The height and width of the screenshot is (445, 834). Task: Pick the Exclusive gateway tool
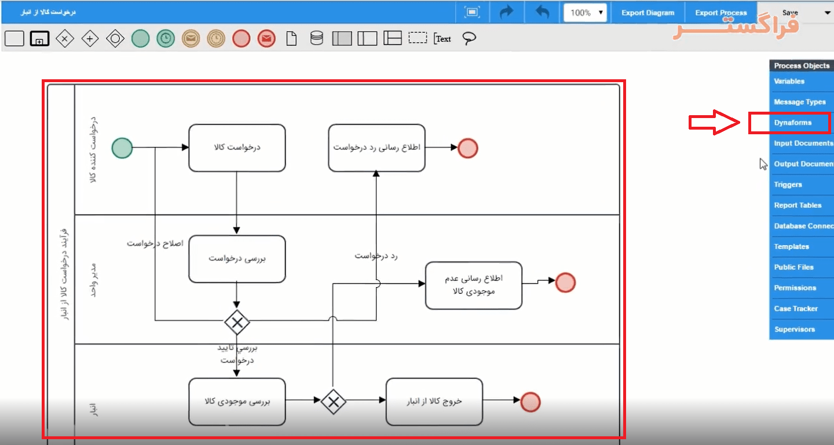65,39
